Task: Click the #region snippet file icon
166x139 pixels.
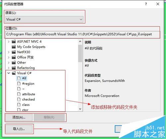Action: [19, 84]
